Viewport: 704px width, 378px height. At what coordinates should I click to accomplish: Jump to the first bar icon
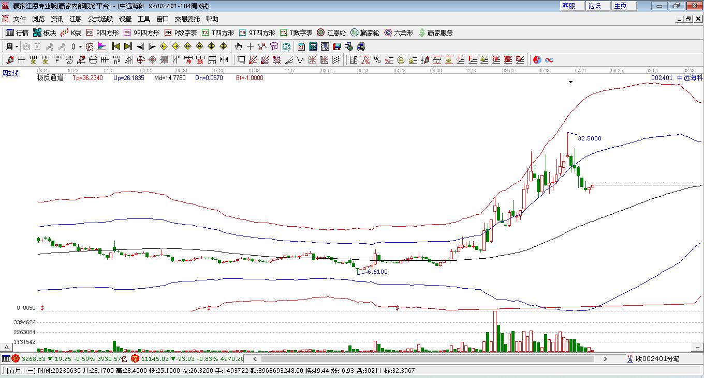[x=116, y=46]
